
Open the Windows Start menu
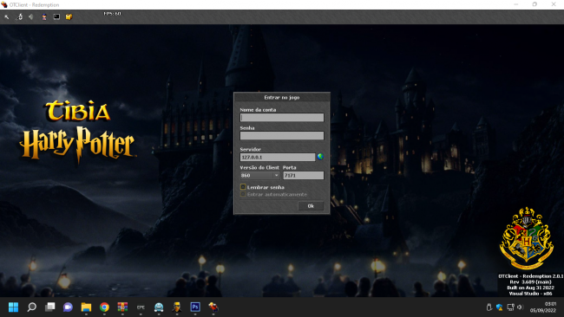coord(13,307)
